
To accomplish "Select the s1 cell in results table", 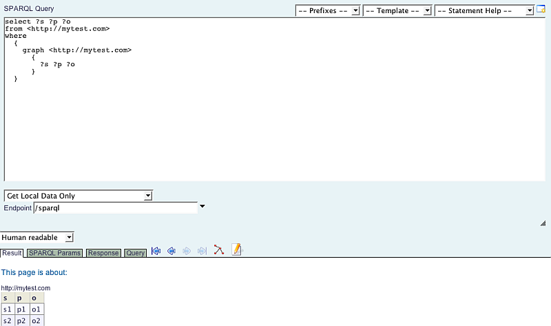I will [8, 309].
